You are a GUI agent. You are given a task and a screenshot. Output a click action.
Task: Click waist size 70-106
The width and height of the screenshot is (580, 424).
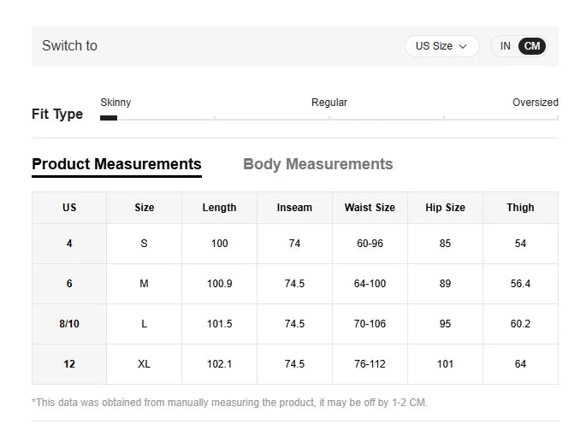click(x=370, y=324)
